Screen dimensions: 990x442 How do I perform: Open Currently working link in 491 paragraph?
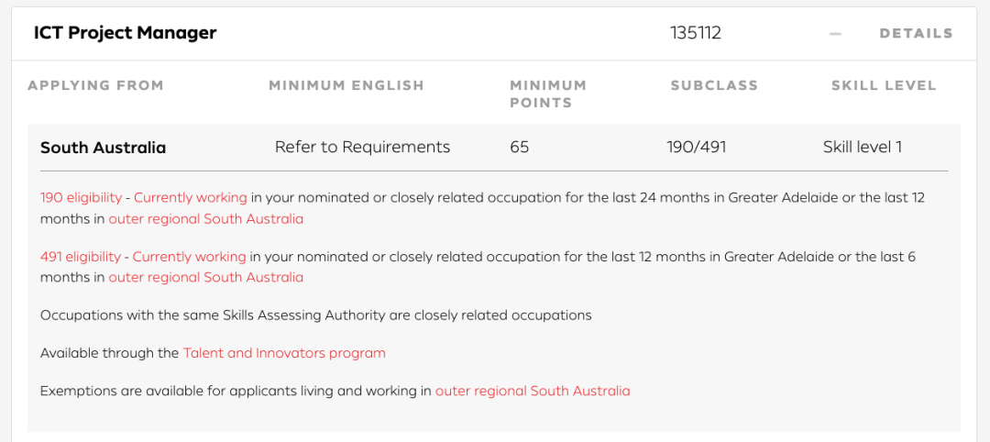pos(189,257)
